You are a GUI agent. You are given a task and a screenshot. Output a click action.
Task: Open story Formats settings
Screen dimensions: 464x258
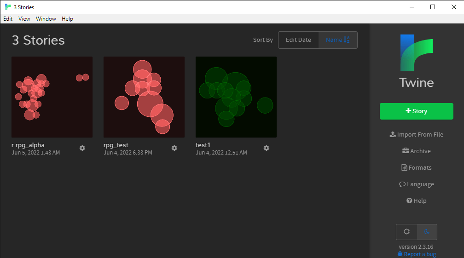(x=416, y=168)
